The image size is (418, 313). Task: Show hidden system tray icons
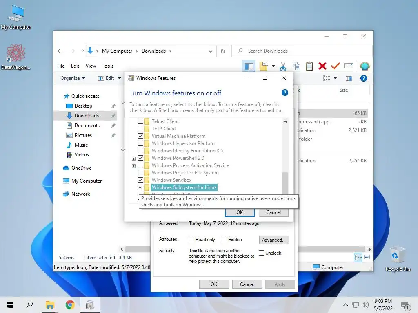click(x=345, y=305)
